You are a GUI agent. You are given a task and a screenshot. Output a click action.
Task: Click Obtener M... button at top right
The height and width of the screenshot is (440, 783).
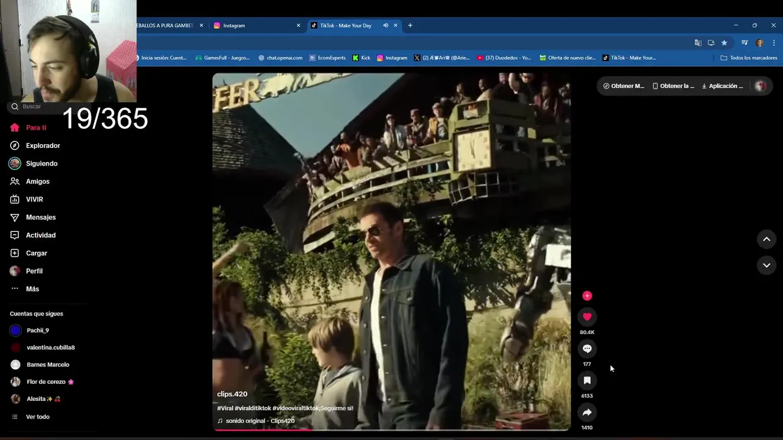click(623, 86)
